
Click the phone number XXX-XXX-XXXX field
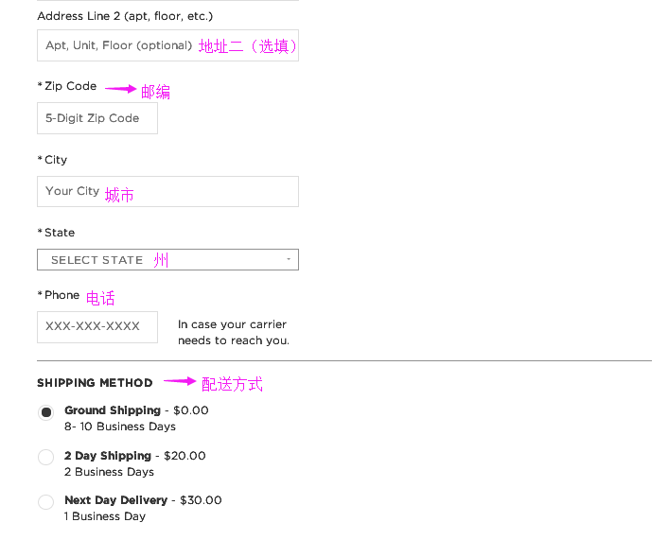(x=97, y=327)
